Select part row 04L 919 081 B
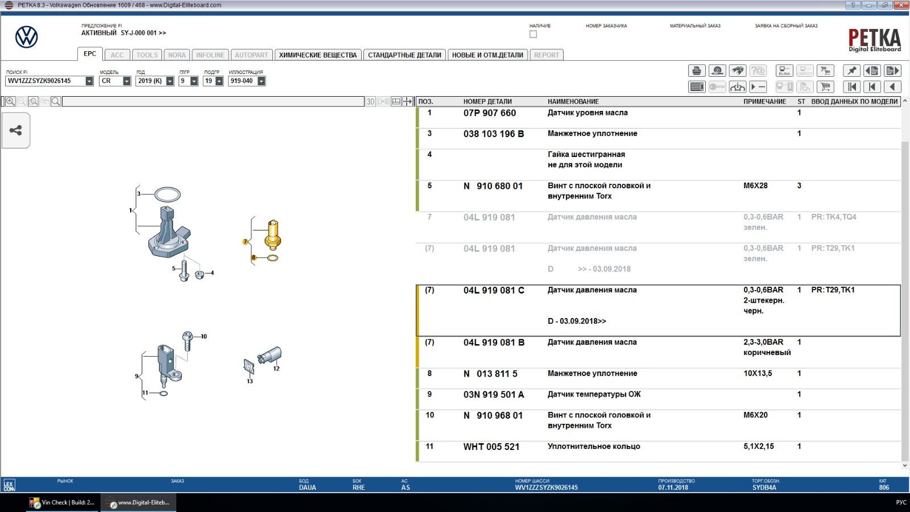The image size is (910, 512). tap(494, 342)
